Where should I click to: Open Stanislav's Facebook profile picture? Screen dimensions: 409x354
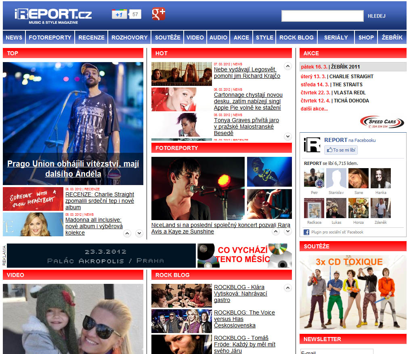pos(336,178)
